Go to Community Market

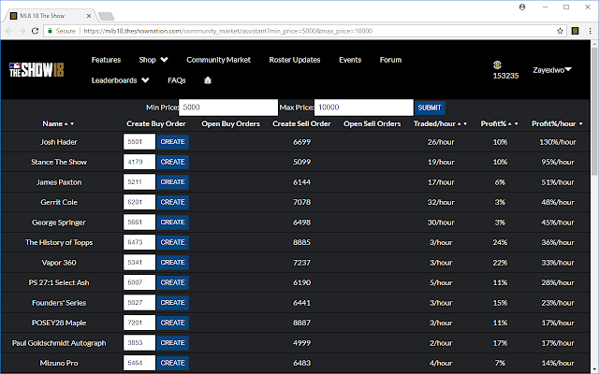point(218,60)
